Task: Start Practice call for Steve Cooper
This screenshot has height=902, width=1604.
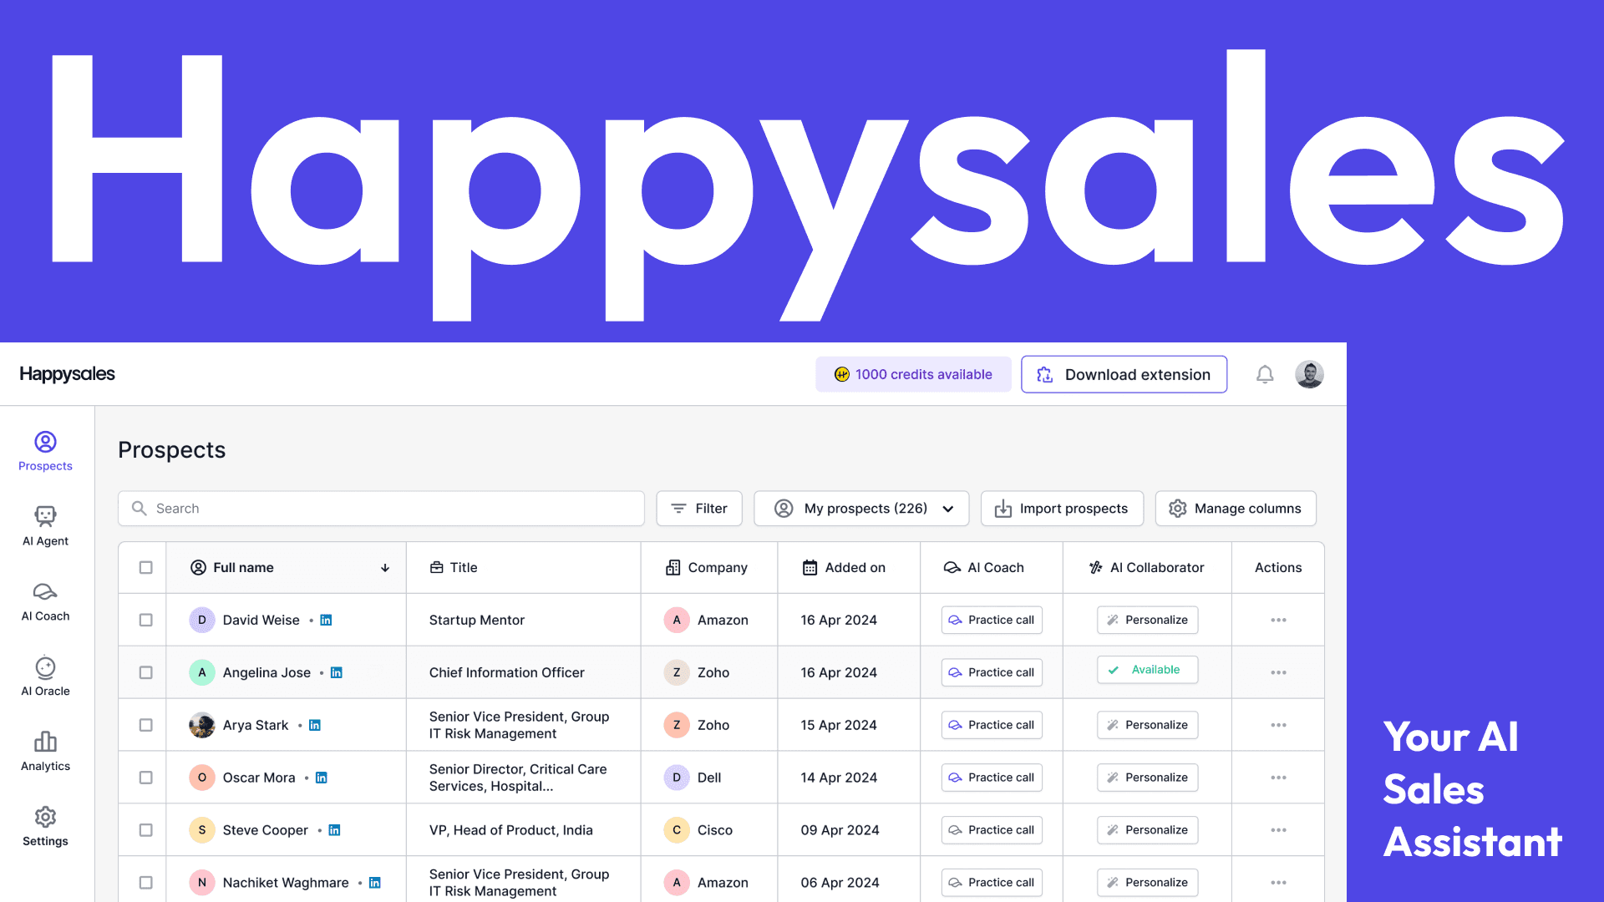Action: 992,830
